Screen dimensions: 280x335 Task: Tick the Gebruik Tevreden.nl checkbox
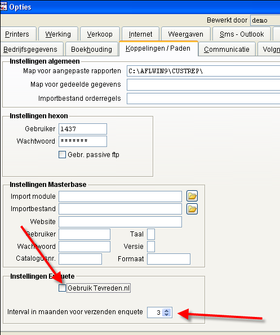tap(62, 288)
